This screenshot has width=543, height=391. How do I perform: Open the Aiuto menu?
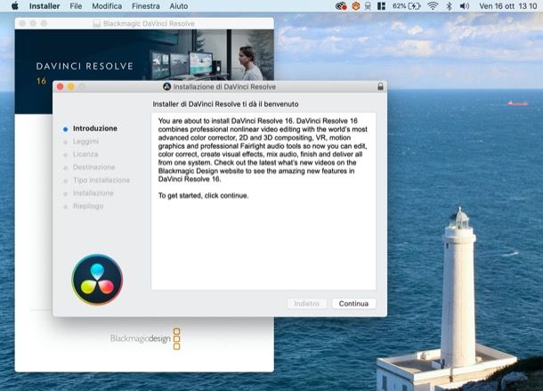[x=179, y=6]
